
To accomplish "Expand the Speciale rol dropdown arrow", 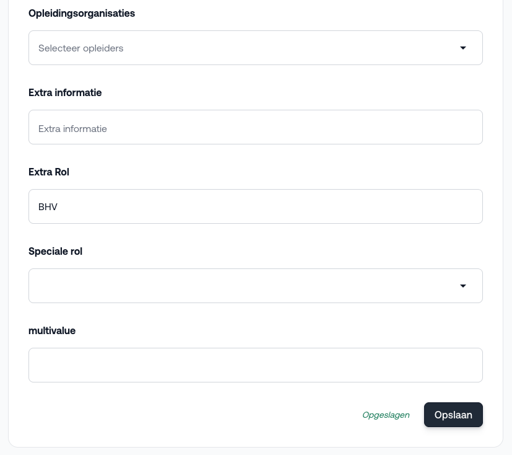I will click(x=462, y=286).
